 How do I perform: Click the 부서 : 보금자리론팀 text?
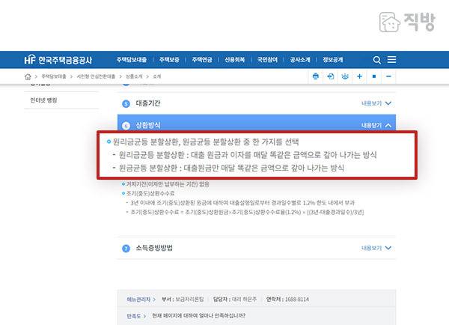click(183, 300)
